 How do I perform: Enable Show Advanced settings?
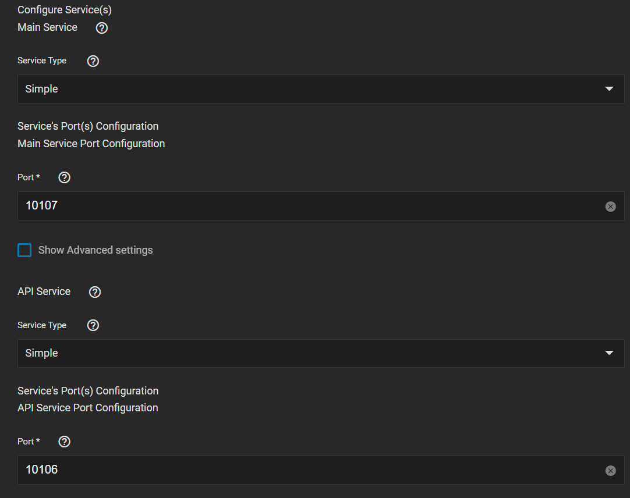point(24,250)
